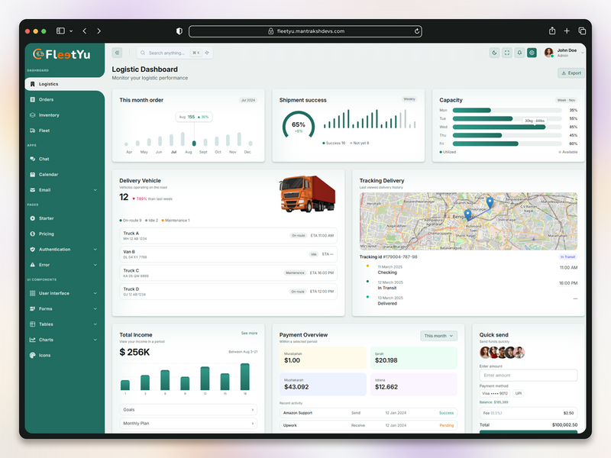Open settings with the gear icon

point(532,53)
